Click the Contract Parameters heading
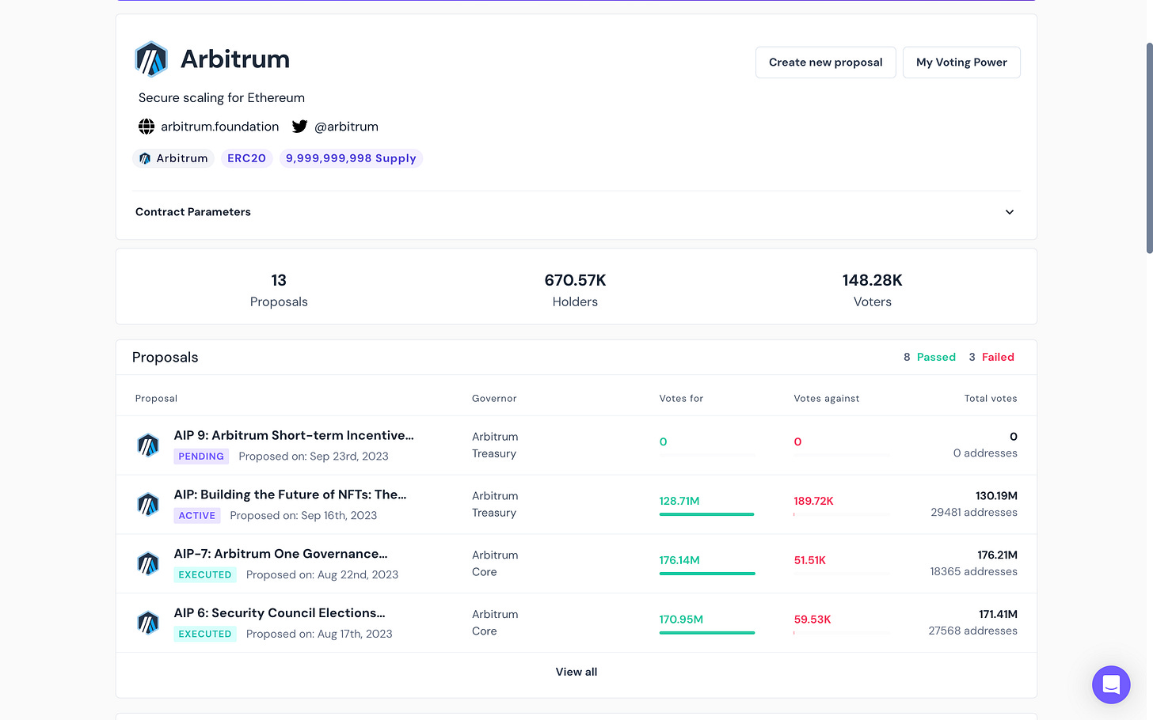 click(193, 212)
